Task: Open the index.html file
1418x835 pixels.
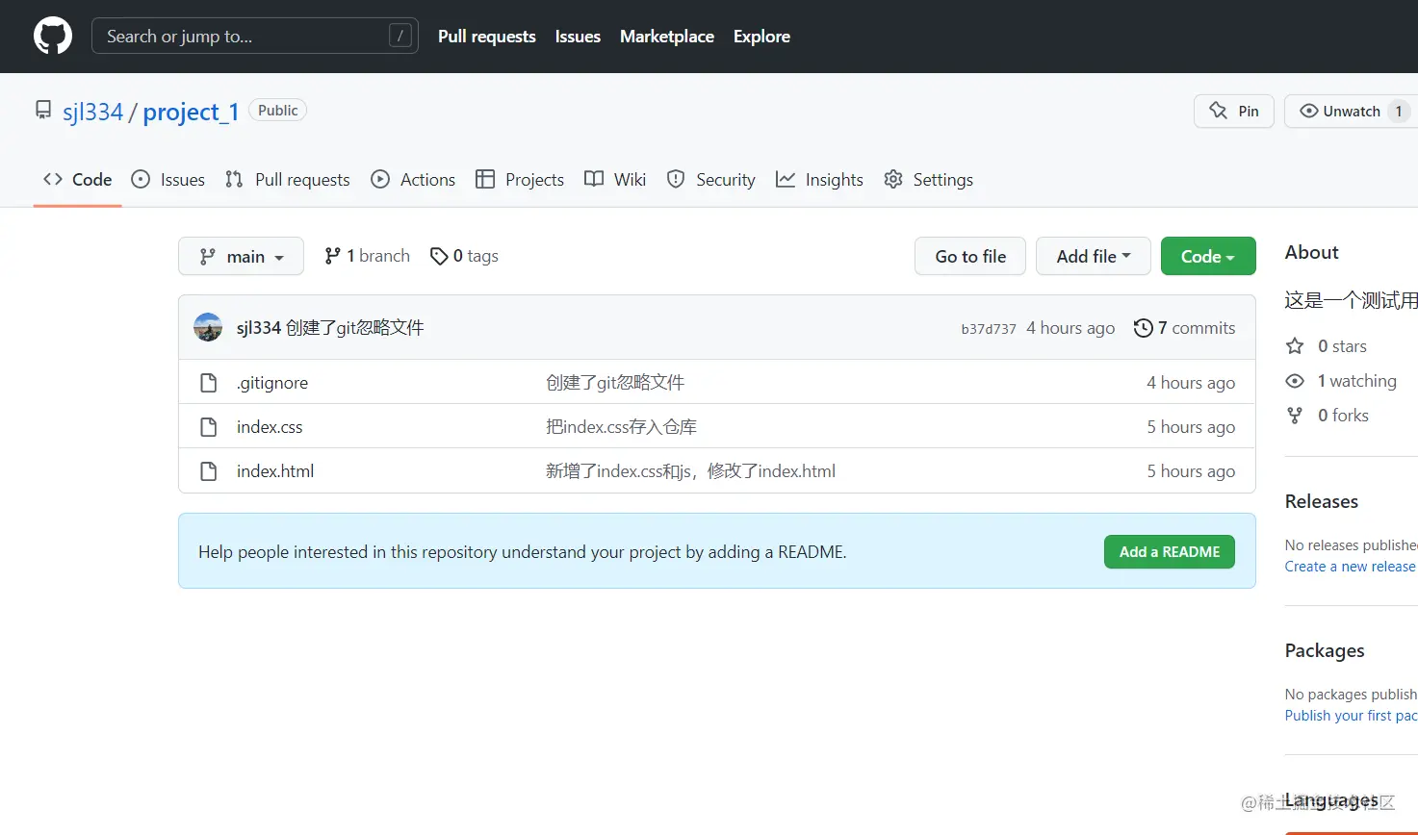Action: pyautogui.click(x=275, y=471)
